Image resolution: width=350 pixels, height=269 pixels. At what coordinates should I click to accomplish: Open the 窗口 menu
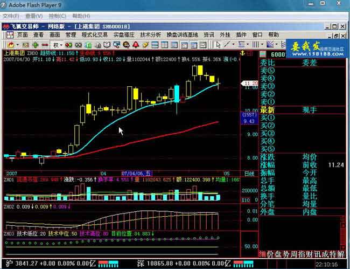257,35
